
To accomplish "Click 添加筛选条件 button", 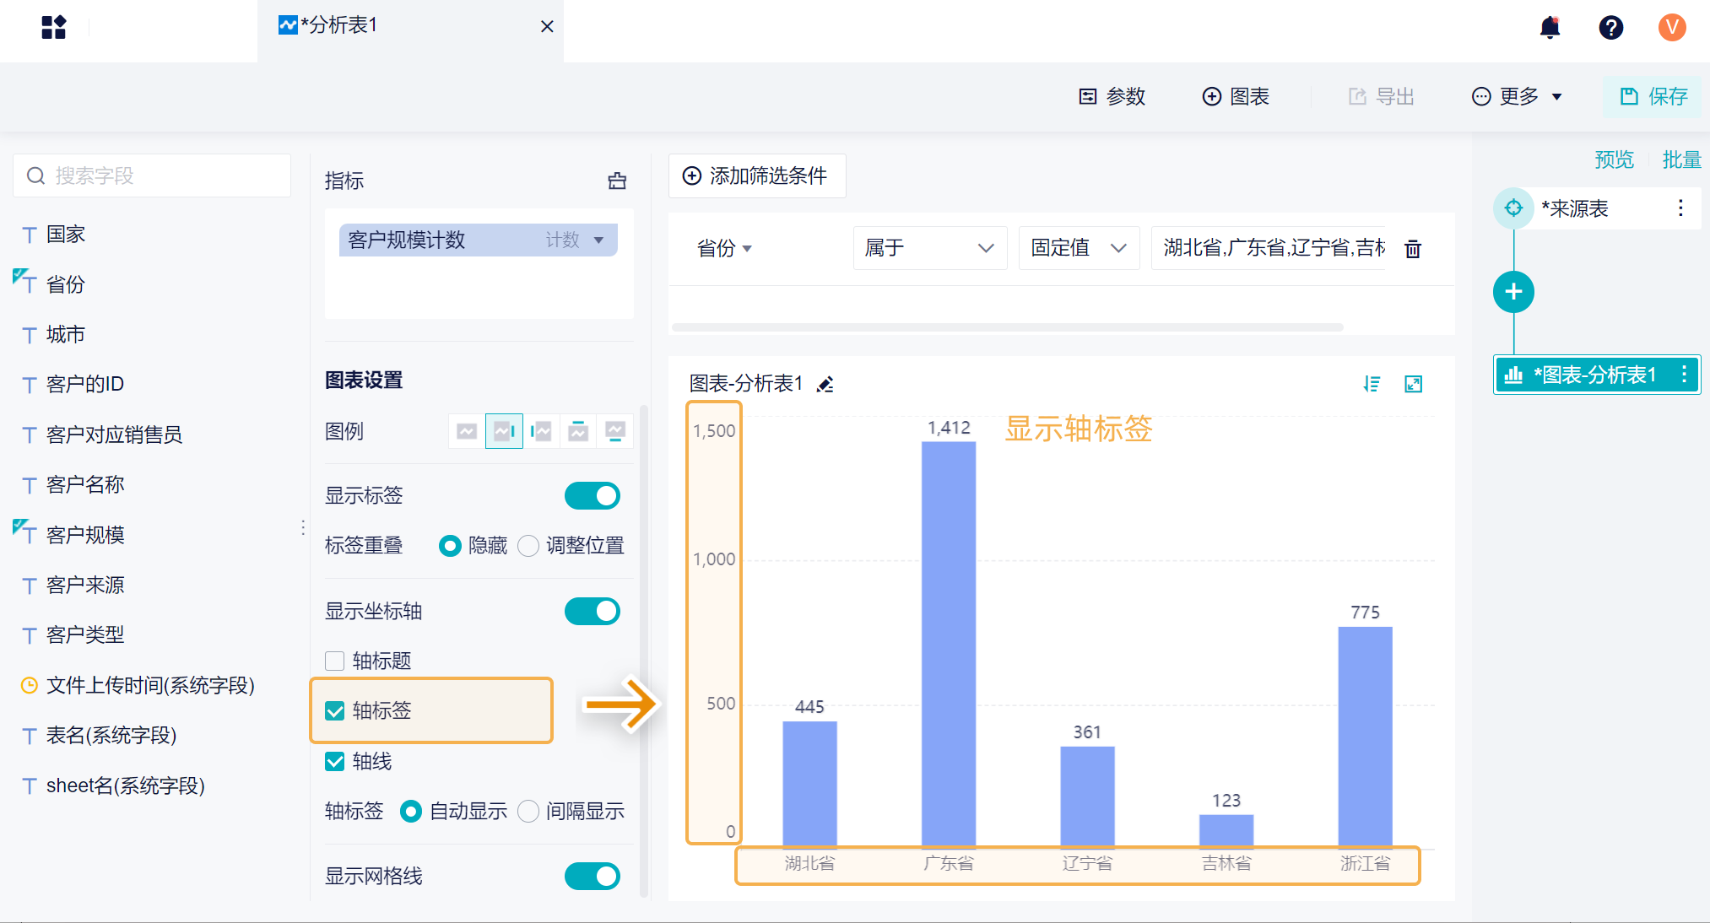I will tap(756, 175).
